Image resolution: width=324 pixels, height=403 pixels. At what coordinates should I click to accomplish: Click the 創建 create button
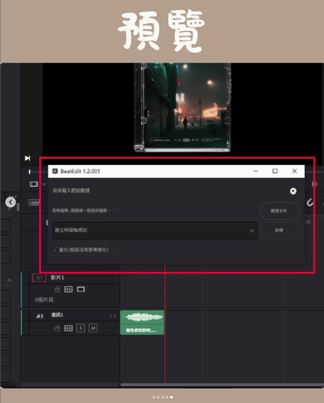[x=280, y=230]
